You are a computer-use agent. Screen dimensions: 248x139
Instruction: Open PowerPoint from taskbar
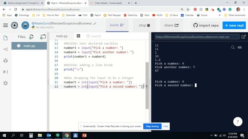(x=84, y=136)
